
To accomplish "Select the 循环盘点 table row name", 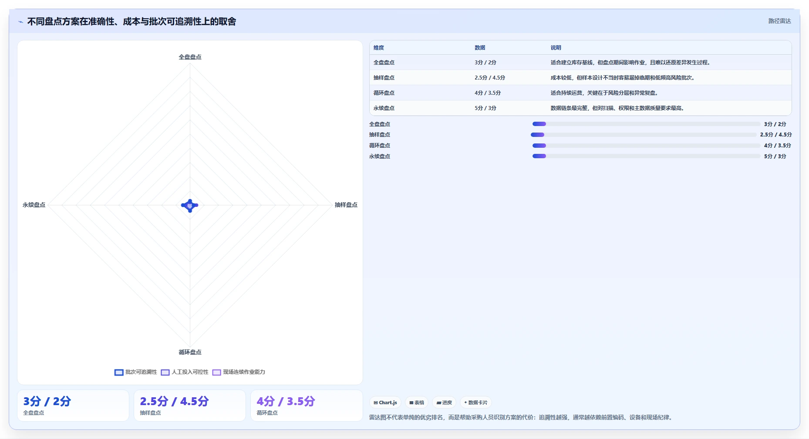I will pos(384,93).
